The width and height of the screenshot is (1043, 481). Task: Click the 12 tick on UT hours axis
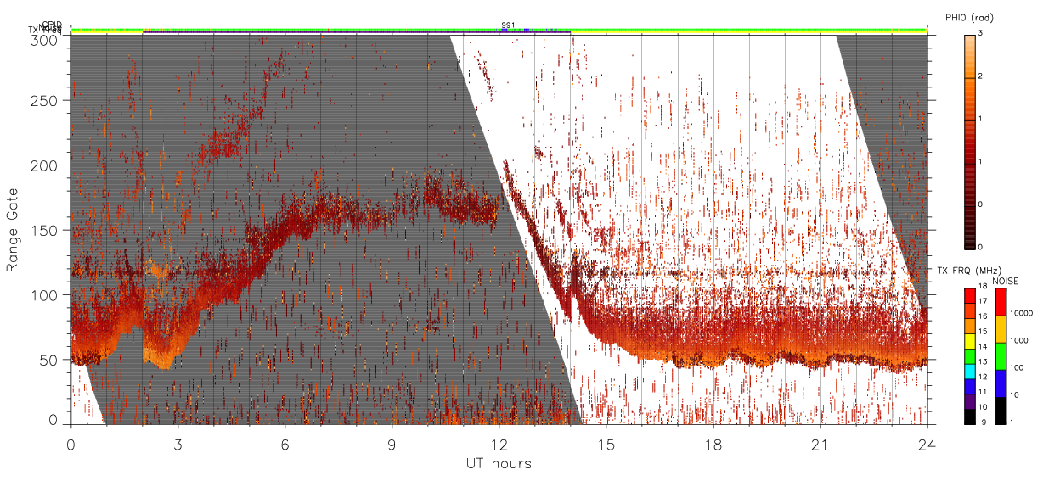click(499, 444)
